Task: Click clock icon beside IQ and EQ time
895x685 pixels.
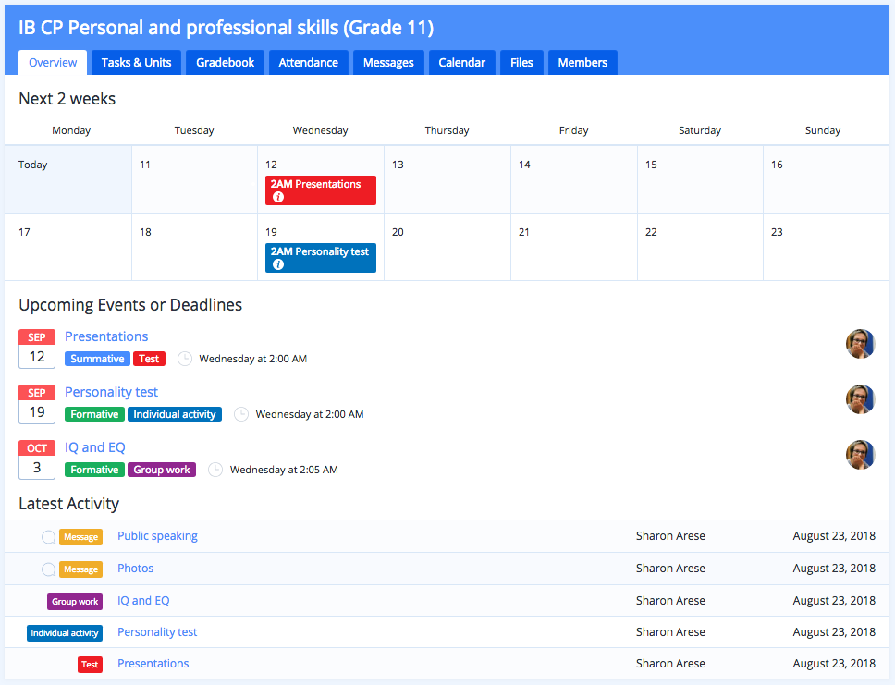Action: point(215,470)
